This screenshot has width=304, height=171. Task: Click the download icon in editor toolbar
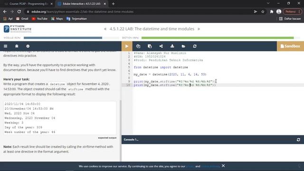point(172,46)
